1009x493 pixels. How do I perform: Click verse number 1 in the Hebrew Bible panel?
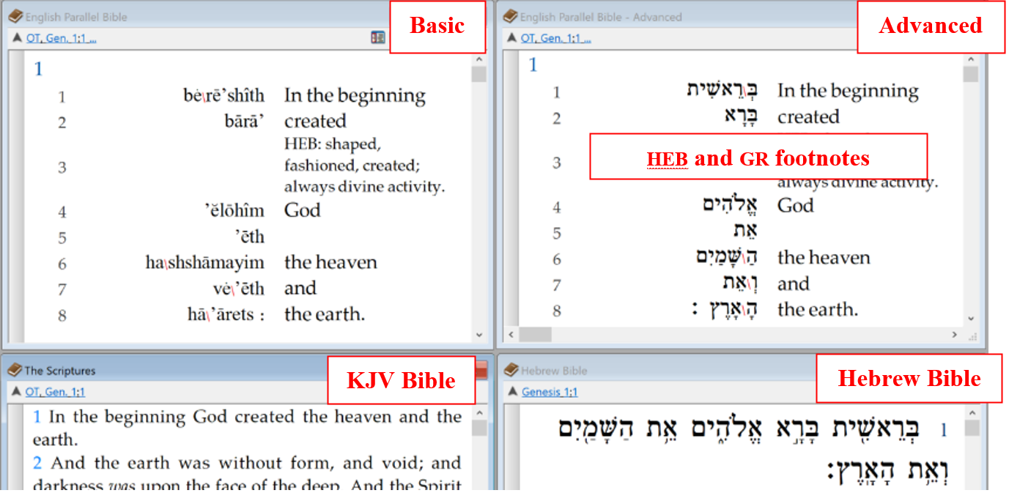[x=943, y=431]
